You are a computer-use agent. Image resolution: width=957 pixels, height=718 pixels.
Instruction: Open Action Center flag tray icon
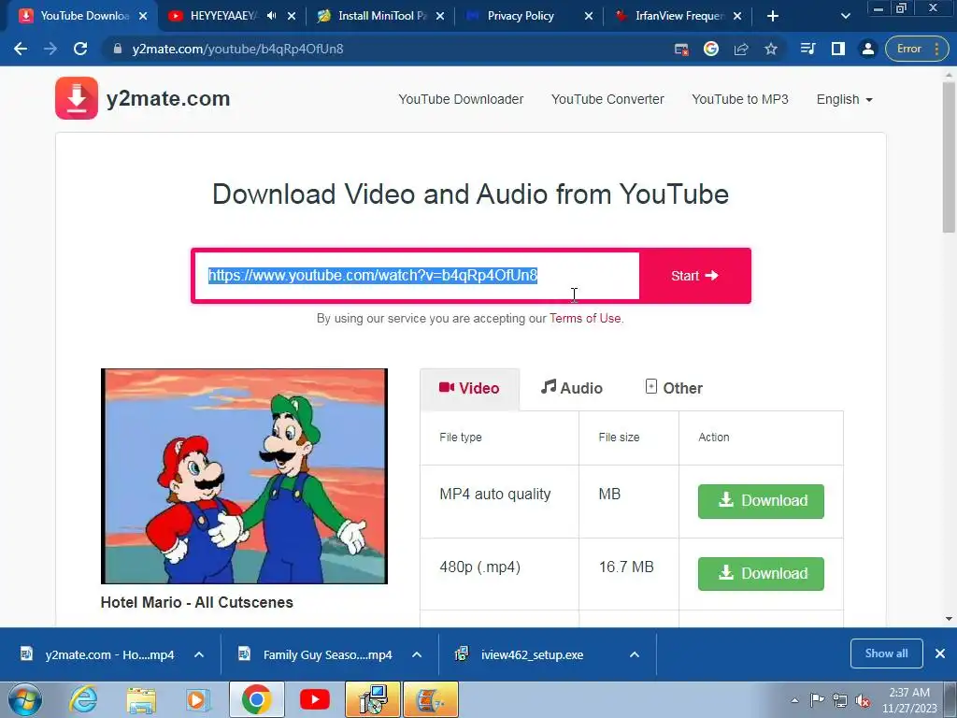coord(817,700)
